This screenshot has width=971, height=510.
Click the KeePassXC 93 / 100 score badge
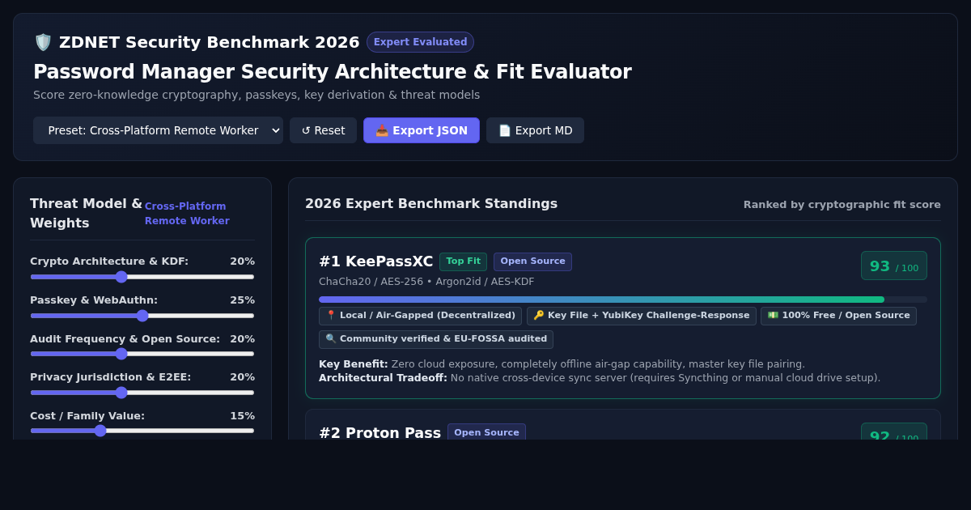tap(894, 266)
